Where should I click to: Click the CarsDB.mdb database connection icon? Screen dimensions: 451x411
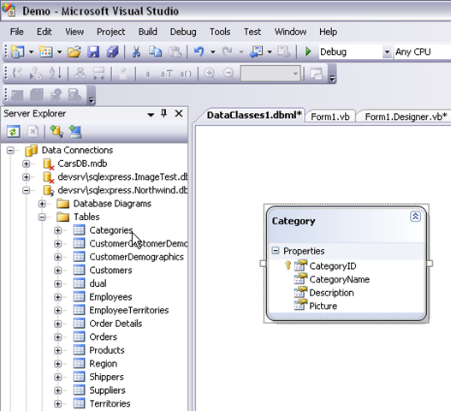[48, 164]
